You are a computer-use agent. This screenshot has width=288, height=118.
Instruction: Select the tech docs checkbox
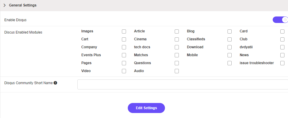(x=177, y=47)
